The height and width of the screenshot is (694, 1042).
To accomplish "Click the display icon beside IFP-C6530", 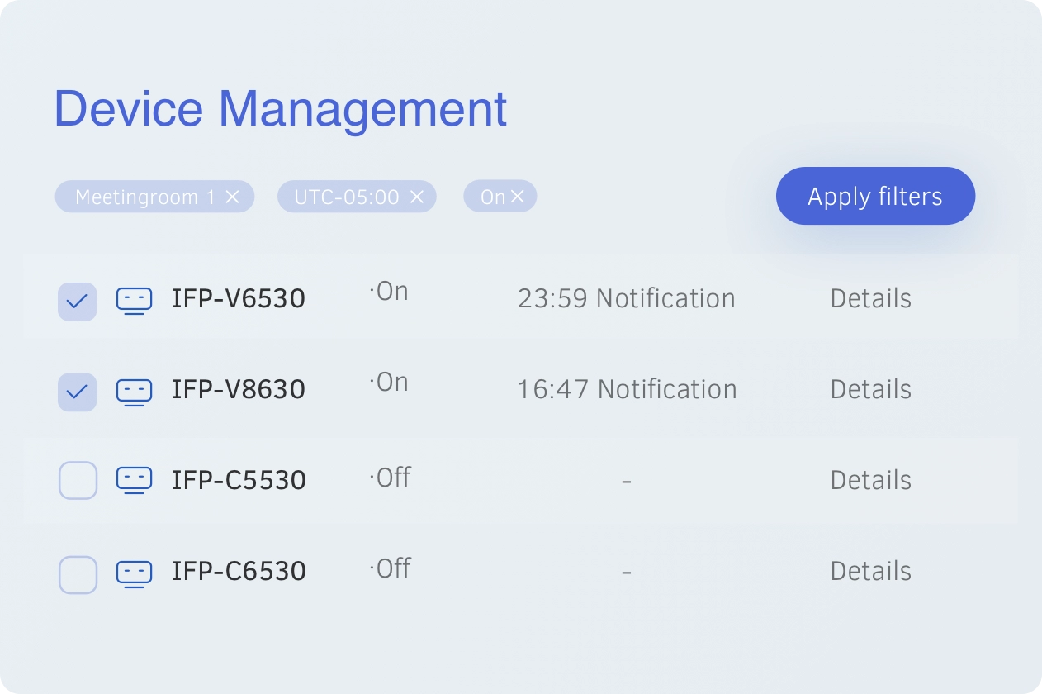I will click(134, 573).
